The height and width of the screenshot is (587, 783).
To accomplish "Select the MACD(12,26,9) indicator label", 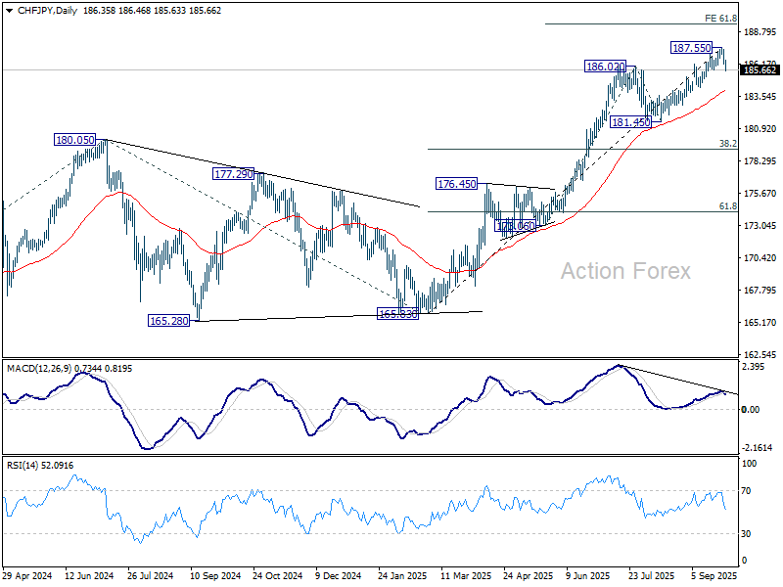I will pos(39,369).
